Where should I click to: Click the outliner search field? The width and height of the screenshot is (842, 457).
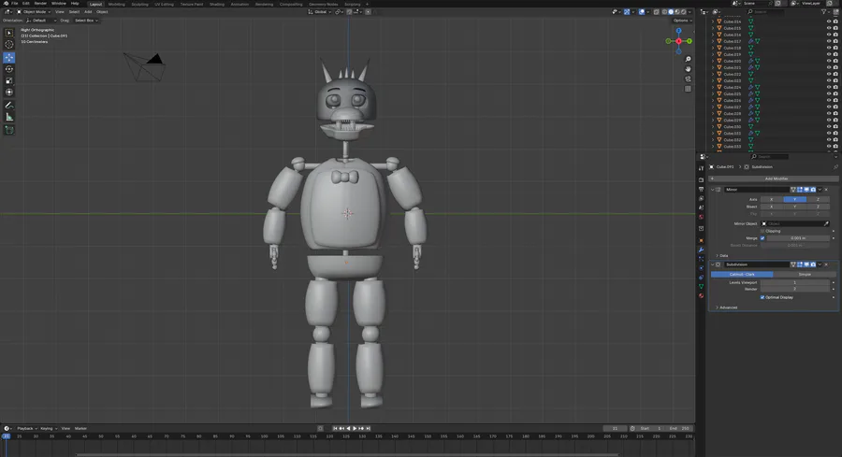tap(764, 12)
